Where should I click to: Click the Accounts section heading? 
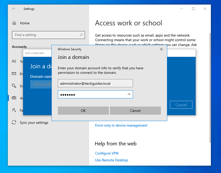coord(19,47)
